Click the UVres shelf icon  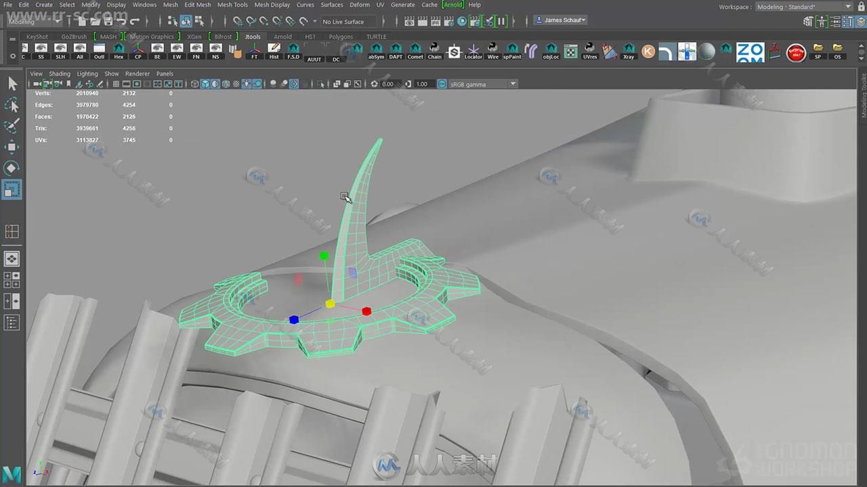point(590,51)
